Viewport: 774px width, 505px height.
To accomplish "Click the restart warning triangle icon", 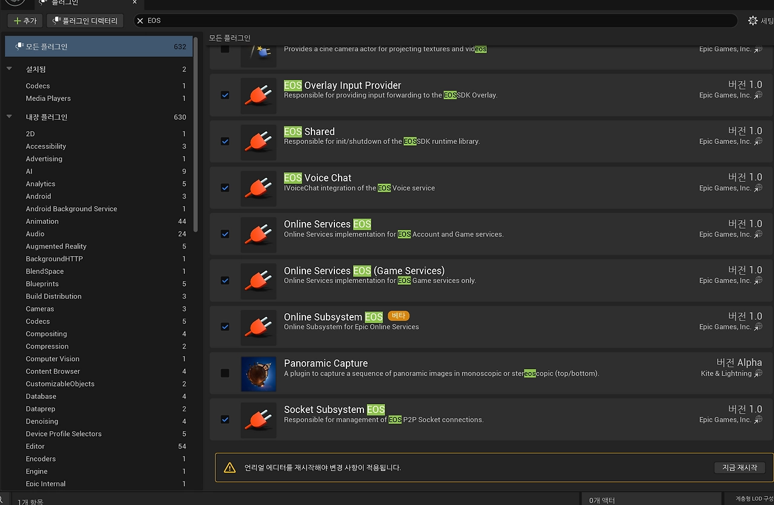I will (230, 468).
